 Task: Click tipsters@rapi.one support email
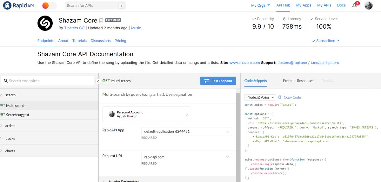[x=292, y=63]
